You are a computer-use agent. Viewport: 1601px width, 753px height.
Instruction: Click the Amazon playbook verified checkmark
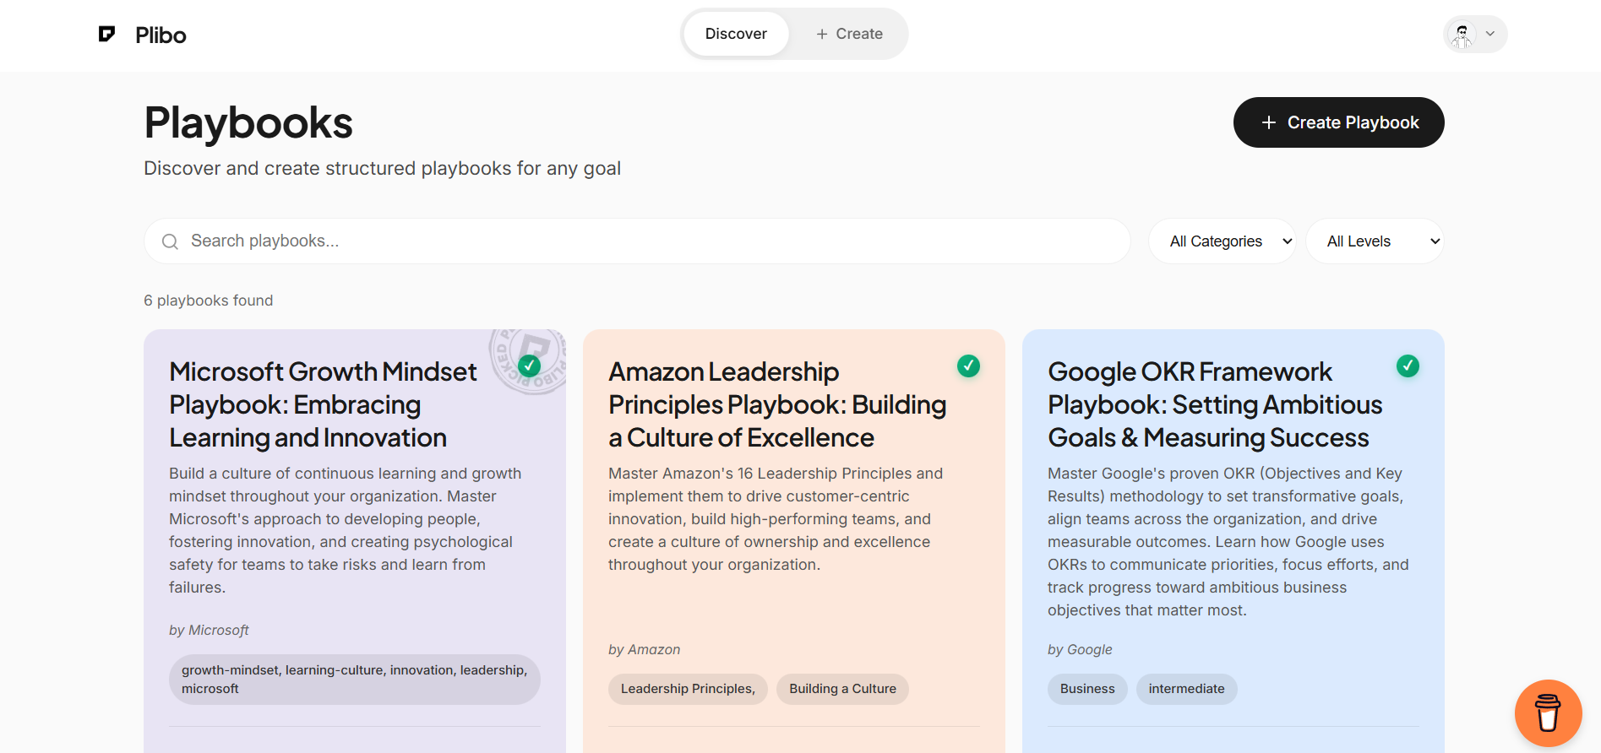pyautogui.click(x=968, y=366)
